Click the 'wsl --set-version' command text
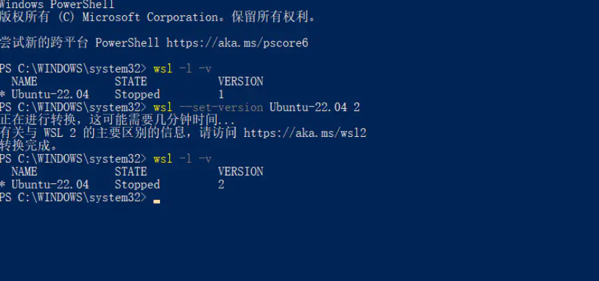This screenshot has width=599, height=281. (208, 108)
